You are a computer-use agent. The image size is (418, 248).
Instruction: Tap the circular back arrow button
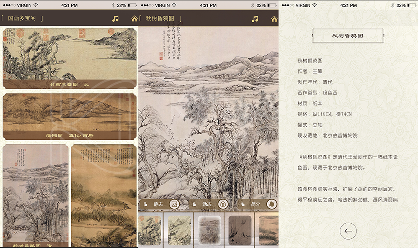[x=348, y=231]
